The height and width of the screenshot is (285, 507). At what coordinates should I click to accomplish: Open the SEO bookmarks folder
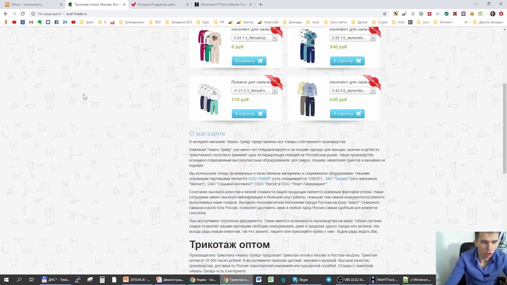point(155,22)
